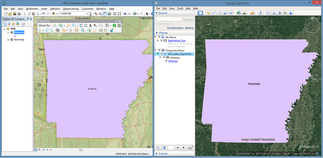Open the map scale 1:3.635.035 dropdown
The width and height of the screenshot is (323, 158).
click(87, 14)
